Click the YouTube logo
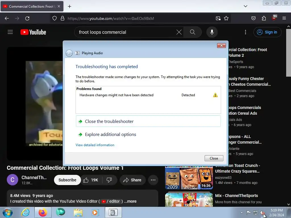291x218 pixels. (x=33, y=32)
